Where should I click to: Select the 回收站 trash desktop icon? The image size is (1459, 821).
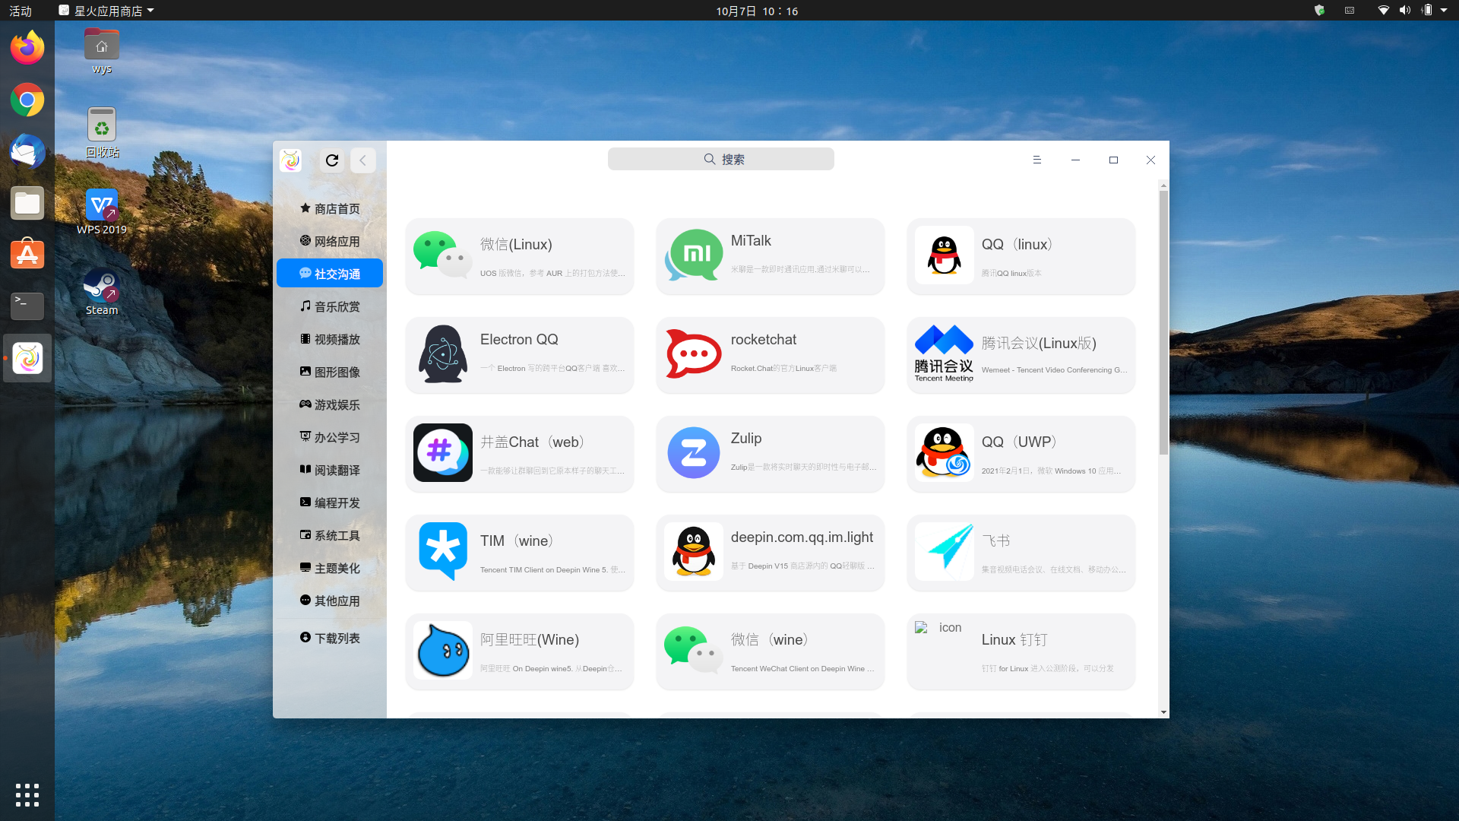coord(102,132)
